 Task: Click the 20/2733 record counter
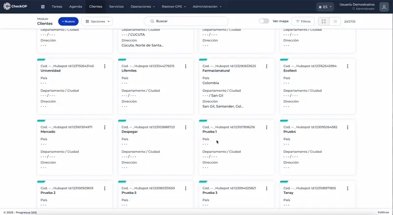(350, 22)
